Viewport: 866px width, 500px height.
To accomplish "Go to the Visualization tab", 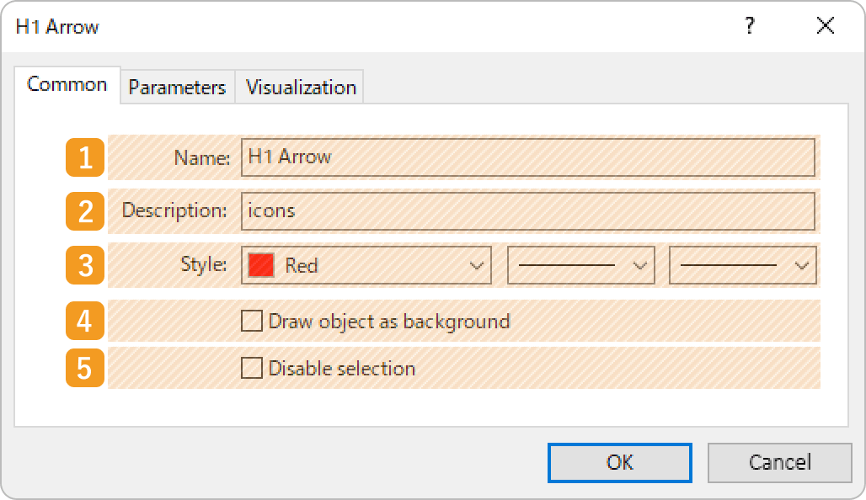I will [301, 88].
